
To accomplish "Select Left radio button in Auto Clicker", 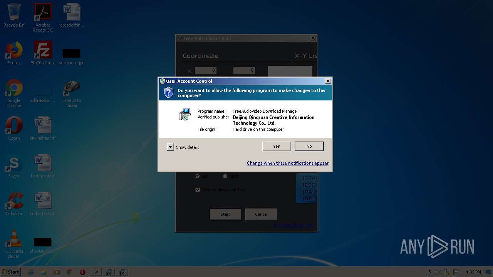I will click(x=197, y=176).
